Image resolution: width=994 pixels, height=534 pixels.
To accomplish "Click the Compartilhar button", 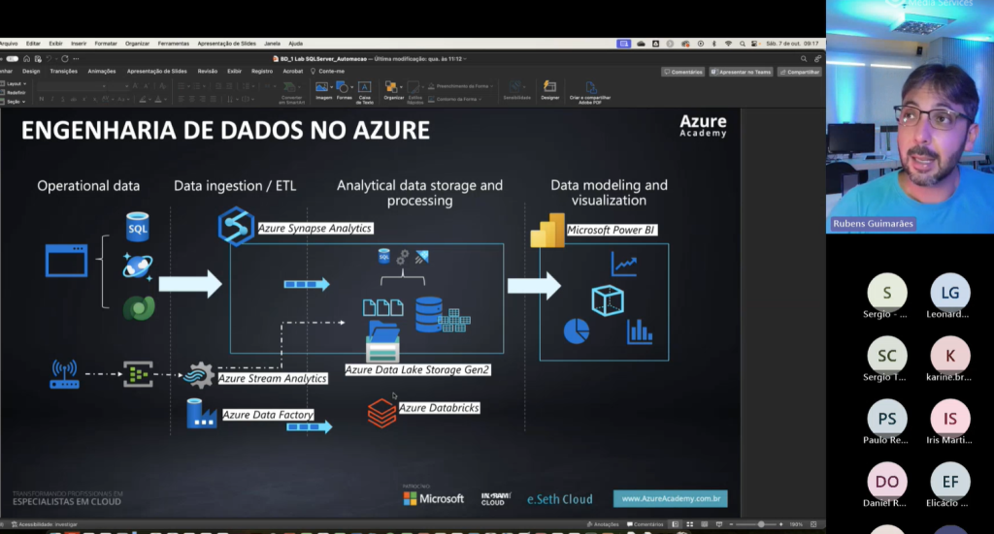I will (800, 72).
